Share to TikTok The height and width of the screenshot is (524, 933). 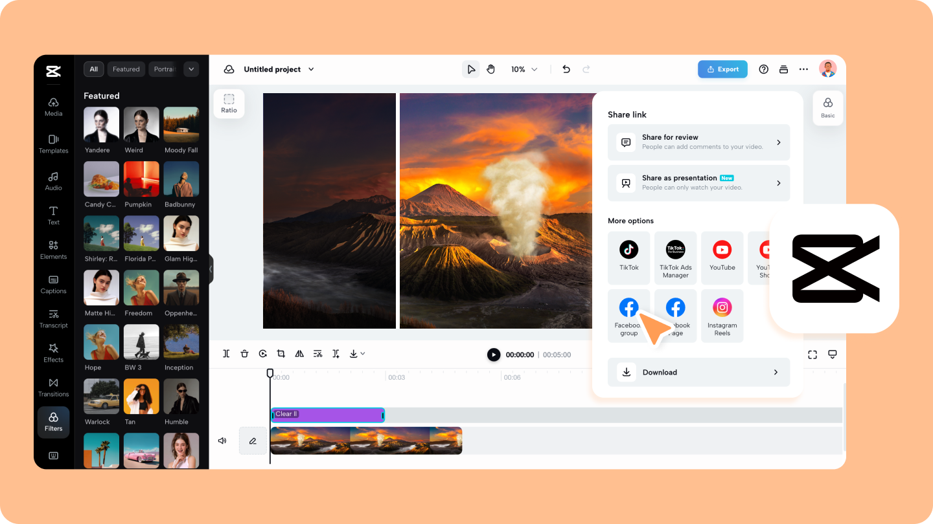click(628, 257)
